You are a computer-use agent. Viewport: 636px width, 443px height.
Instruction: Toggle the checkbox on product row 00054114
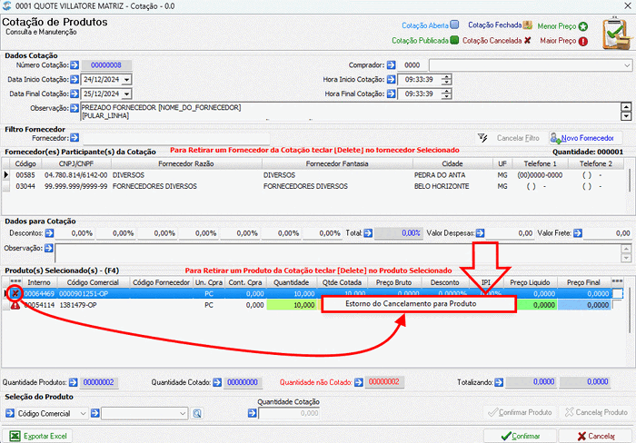coord(617,305)
